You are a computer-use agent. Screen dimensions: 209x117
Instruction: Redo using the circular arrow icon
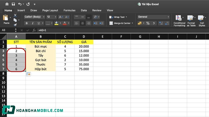coord(28,4)
